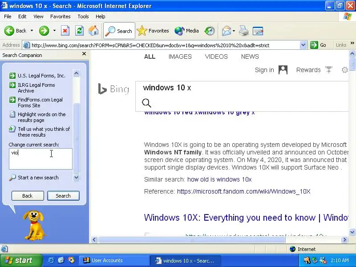The height and width of the screenshot is (267, 356).
Task: Open the Edit menu
Action: [22, 16]
